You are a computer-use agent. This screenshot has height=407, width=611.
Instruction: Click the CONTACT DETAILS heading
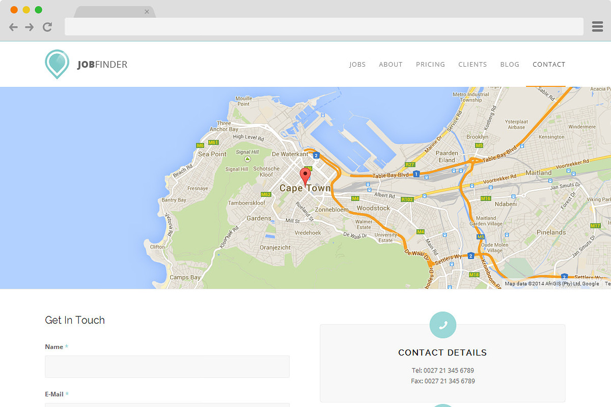(442, 353)
